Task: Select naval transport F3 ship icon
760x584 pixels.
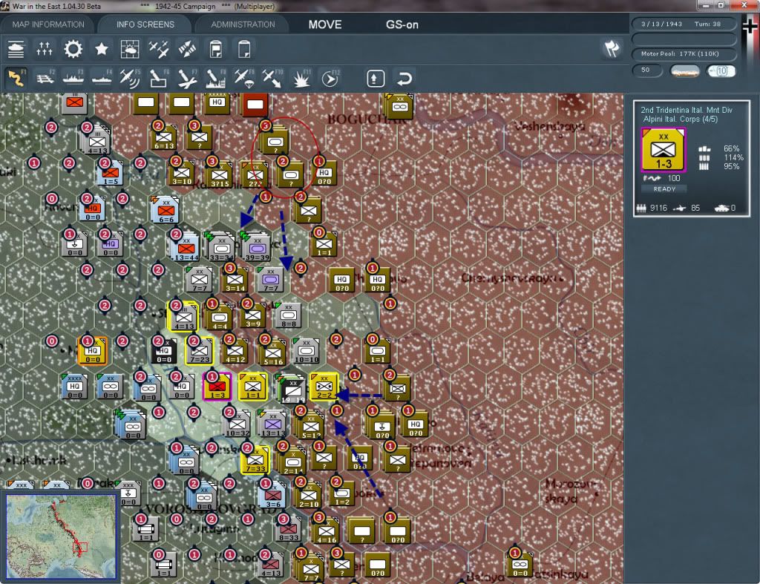Action: (73, 78)
